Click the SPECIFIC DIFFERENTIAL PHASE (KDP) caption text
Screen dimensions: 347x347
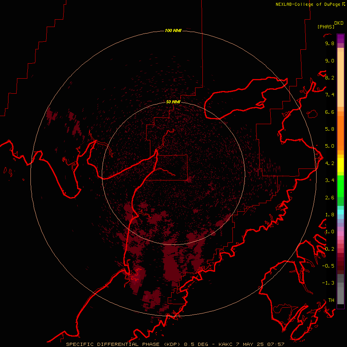click(124, 344)
